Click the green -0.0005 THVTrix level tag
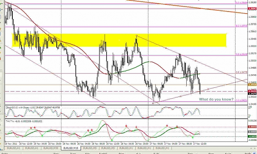The height and width of the screenshot is (154, 257). (252, 136)
